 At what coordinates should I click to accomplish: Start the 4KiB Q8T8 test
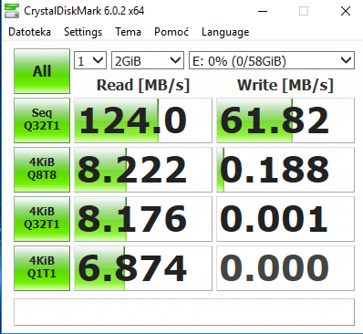[42, 170]
